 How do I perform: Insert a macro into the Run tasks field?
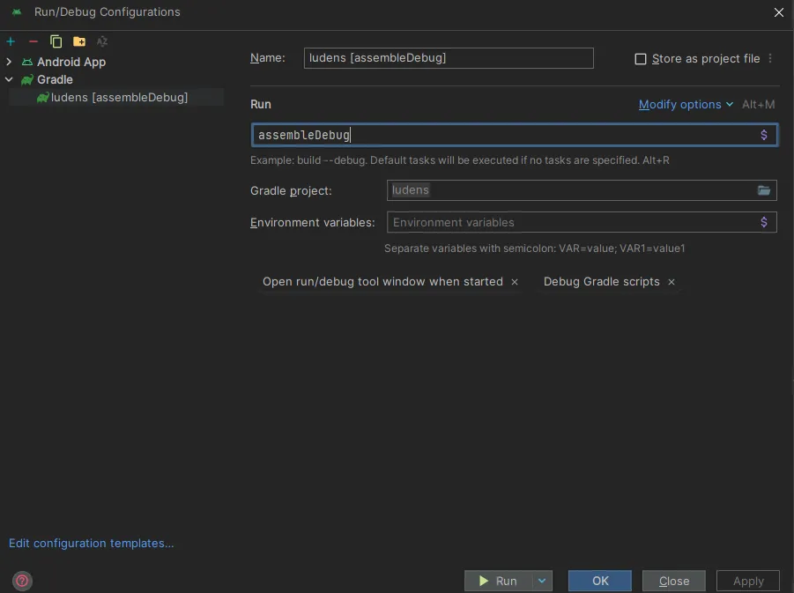pyautogui.click(x=763, y=135)
